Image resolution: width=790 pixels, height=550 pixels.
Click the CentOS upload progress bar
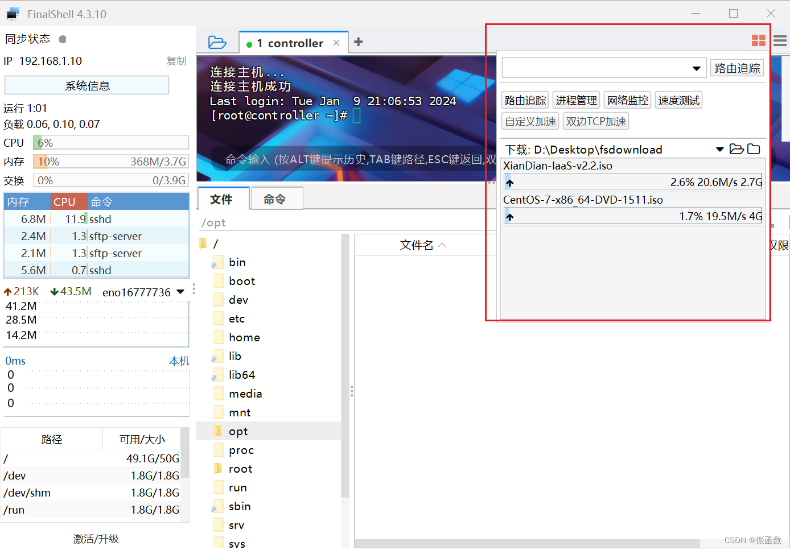(633, 216)
